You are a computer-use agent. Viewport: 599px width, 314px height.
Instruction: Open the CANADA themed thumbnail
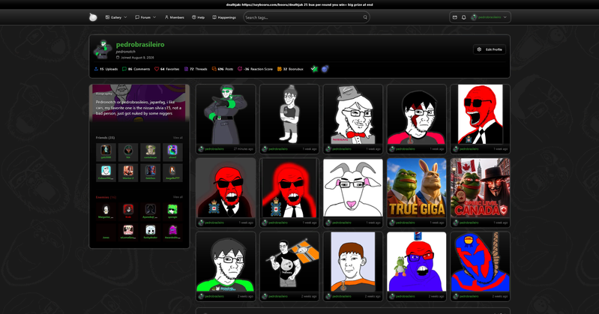tap(481, 188)
